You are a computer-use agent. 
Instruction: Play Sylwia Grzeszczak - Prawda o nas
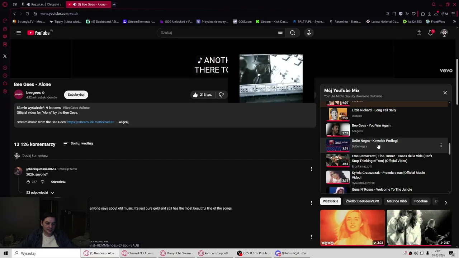click(x=388, y=175)
